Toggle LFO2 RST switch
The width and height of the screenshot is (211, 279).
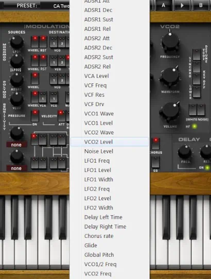pos(43,61)
